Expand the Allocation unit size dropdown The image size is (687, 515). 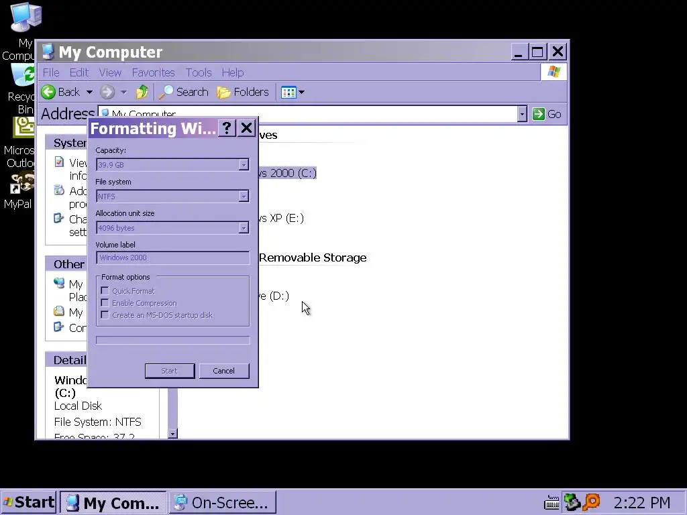click(244, 228)
